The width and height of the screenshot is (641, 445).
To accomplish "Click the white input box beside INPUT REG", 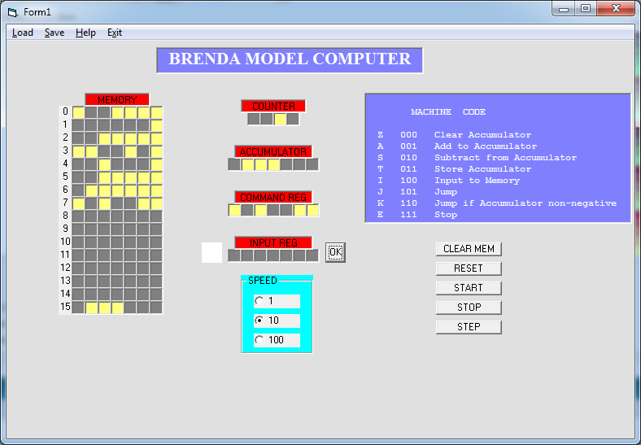I will [211, 252].
